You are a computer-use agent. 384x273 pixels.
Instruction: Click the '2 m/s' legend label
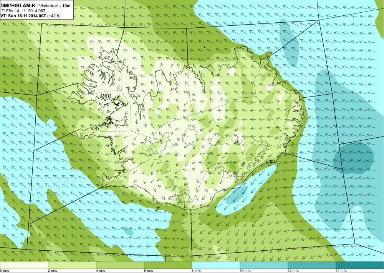[x=53, y=271]
